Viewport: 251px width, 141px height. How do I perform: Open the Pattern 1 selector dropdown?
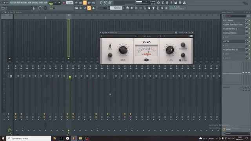116,8
